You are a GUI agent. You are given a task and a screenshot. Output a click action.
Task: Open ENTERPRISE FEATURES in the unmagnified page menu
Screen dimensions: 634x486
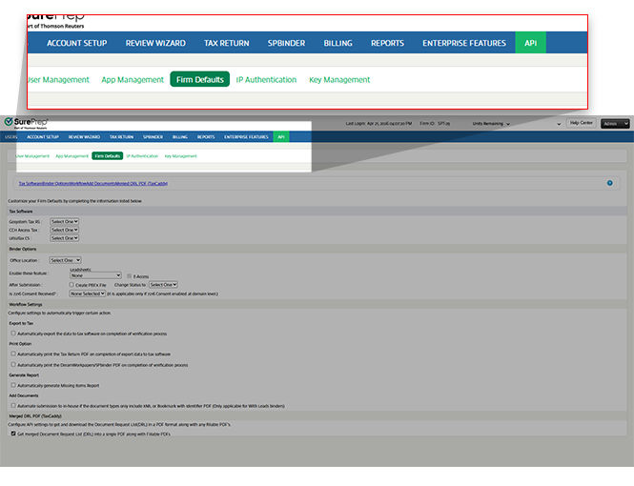click(246, 137)
